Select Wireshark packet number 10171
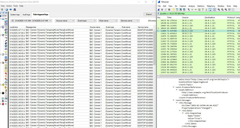 (198, 20)
